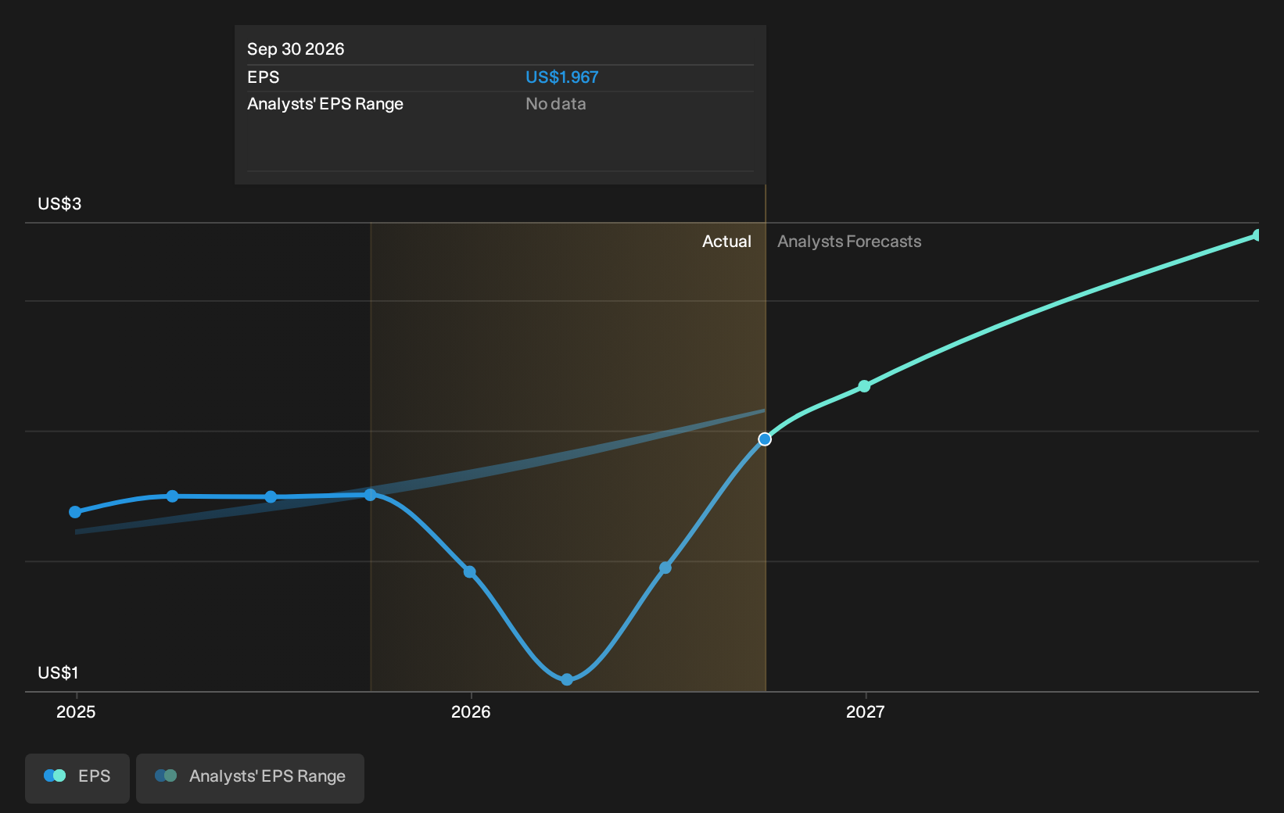
Task: Select the lowest EPS data point in 2026
Action: (x=567, y=679)
